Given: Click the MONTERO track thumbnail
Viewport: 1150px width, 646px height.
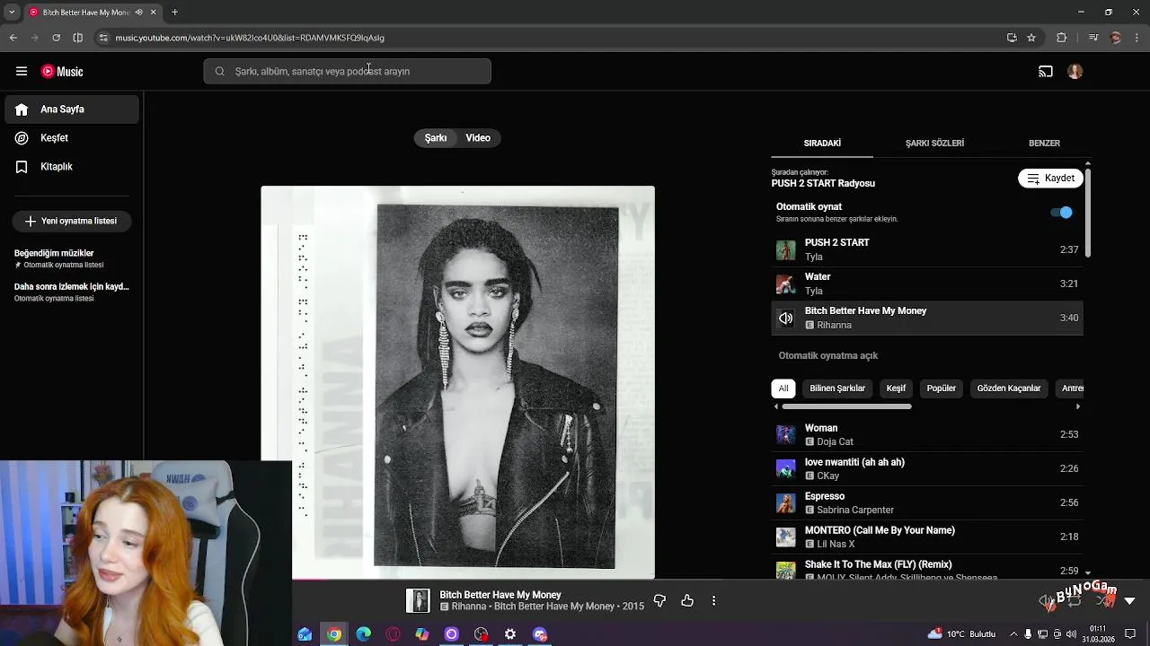Looking at the screenshot, I should click(x=786, y=537).
